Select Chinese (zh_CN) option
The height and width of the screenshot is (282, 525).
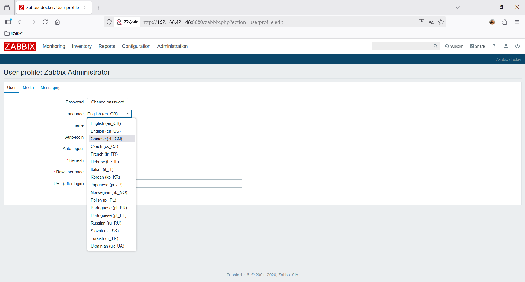pos(112,139)
